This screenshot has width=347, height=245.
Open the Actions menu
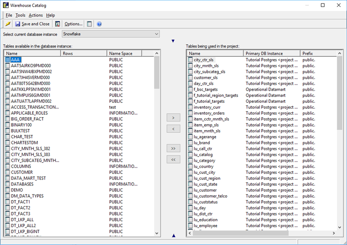click(36, 15)
